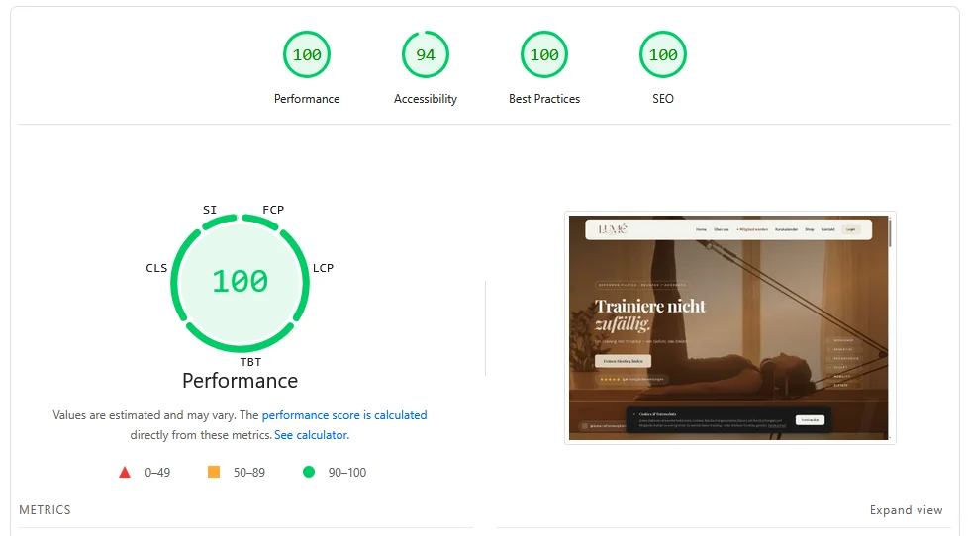Click the green circle 90–100 legend icon

pyautogui.click(x=309, y=472)
